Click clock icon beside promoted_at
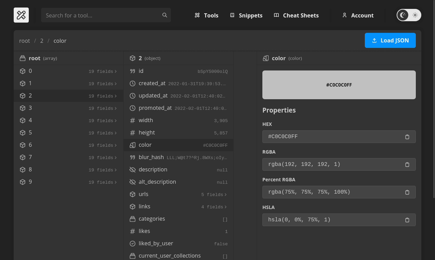 coord(133,108)
